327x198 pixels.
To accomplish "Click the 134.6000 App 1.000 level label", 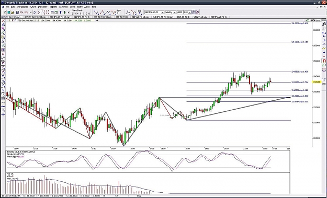I will click(300, 72).
